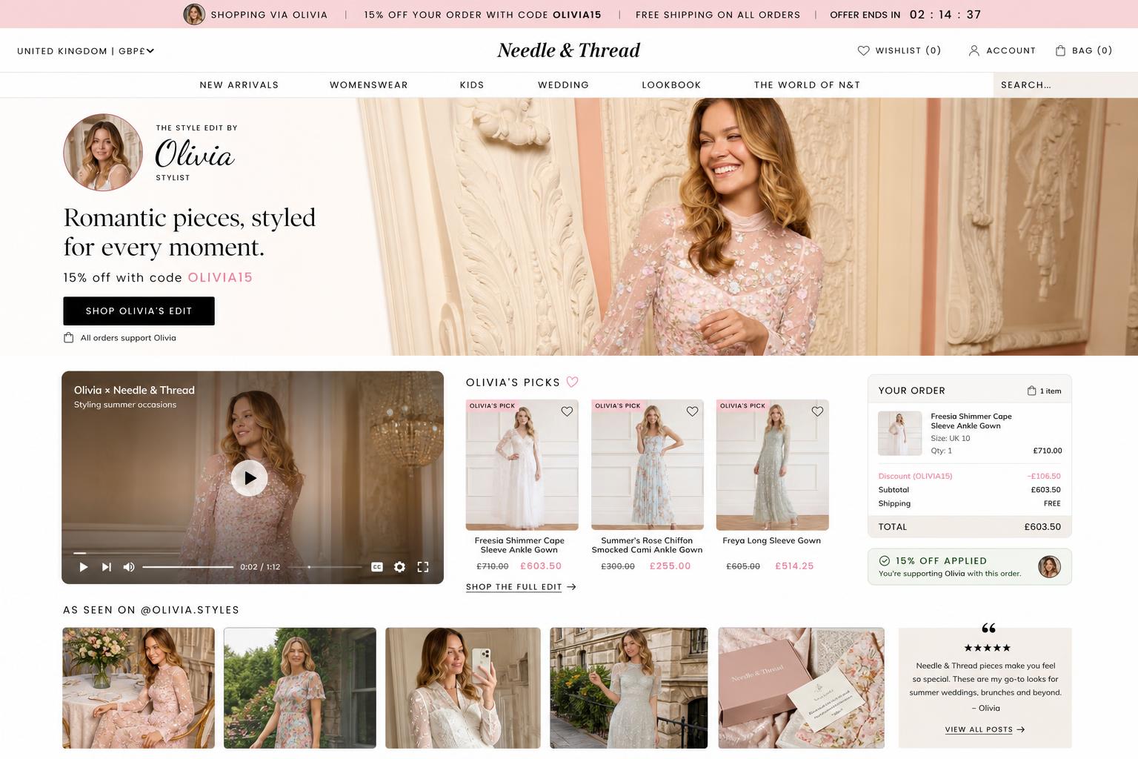Open the Summer's Rose Chiffon gown product image
1138x759 pixels.
point(648,465)
